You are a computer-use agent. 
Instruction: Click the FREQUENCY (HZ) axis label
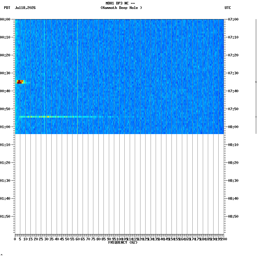[123, 242]
